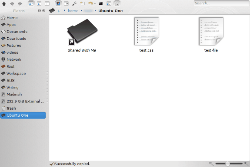Open Downloads in the Places sidebar
This screenshot has height=167, width=250.
click(x=23, y=39)
